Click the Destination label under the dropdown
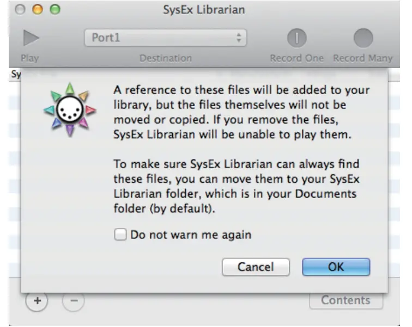 (165, 58)
